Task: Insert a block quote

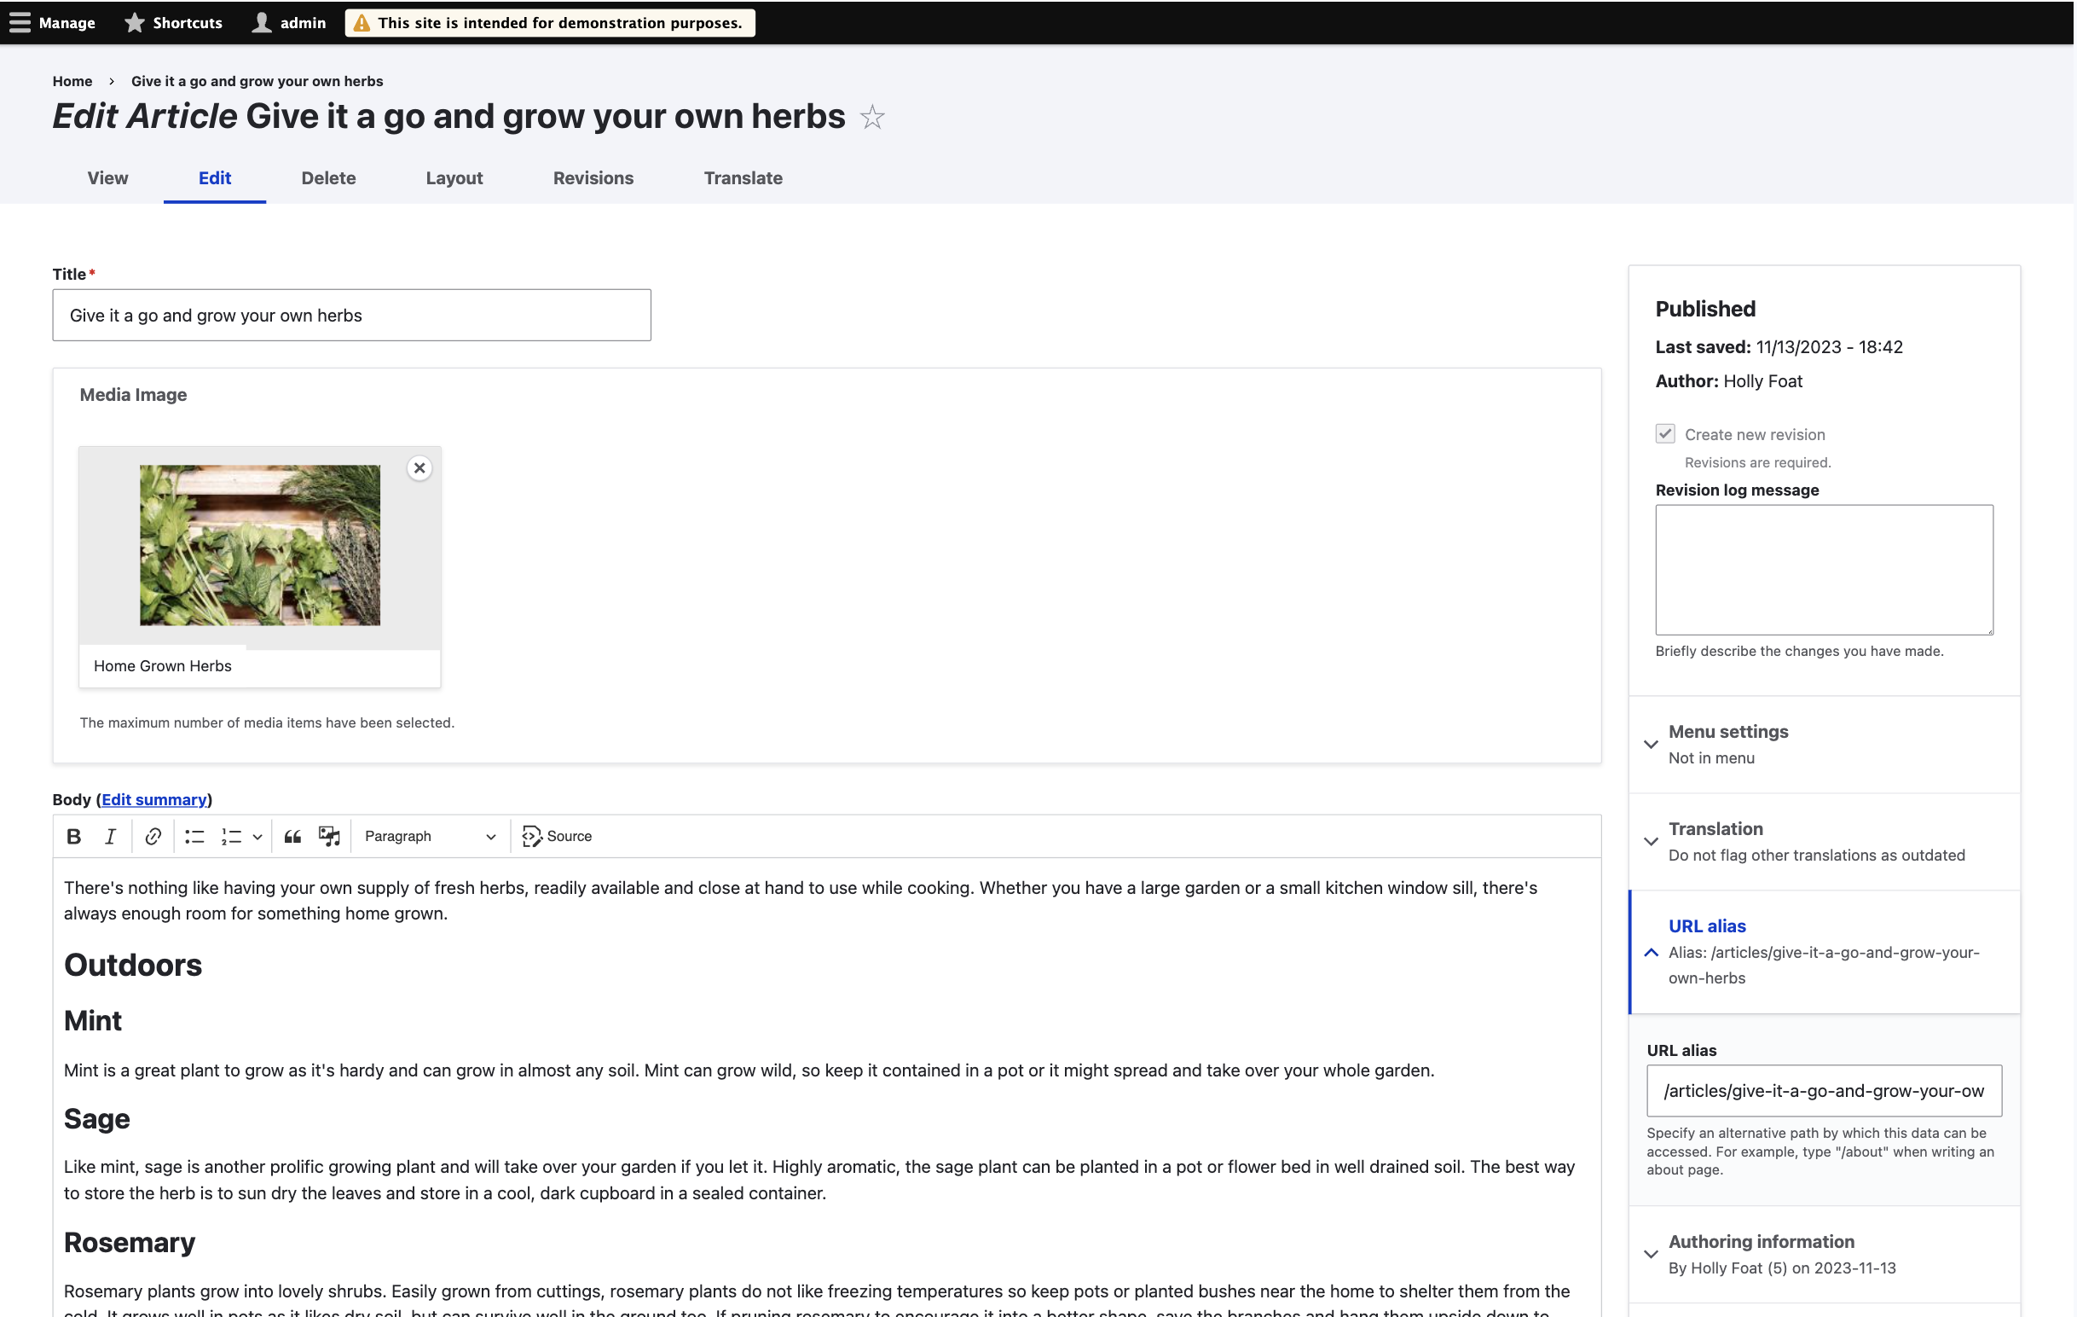Action: pos(292,835)
